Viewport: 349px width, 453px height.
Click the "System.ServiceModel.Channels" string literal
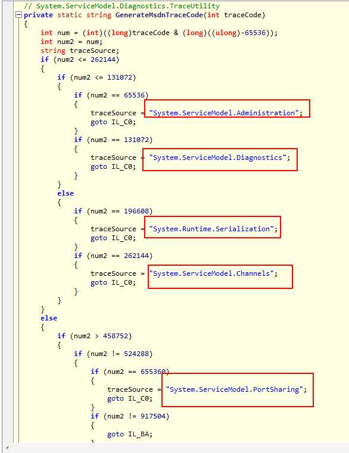211,273
